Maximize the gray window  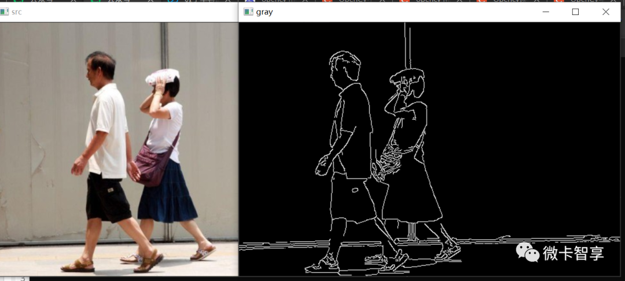(x=575, y=12)
